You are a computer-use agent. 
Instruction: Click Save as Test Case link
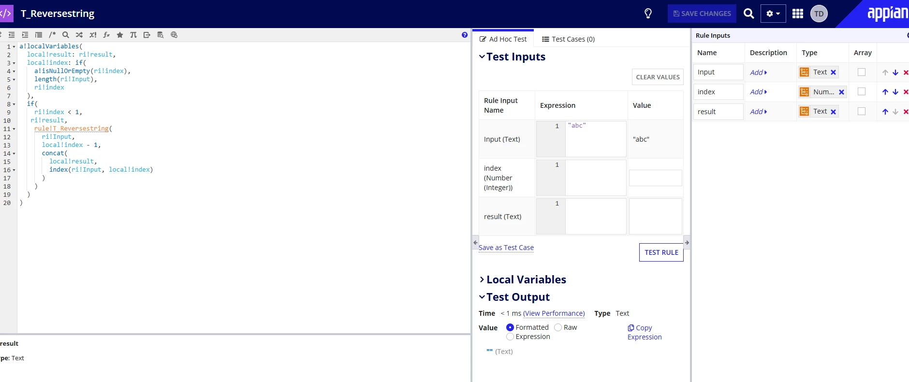pyautogui.click(x=506, y=248)
